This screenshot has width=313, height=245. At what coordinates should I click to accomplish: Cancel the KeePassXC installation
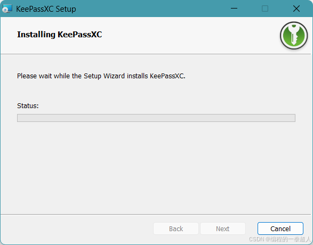(x=280, y=228)
